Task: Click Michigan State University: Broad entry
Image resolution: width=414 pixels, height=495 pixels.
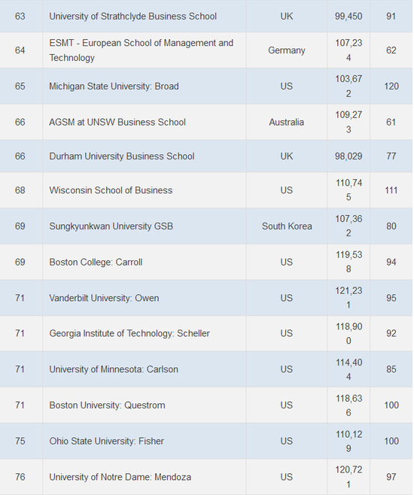Action: (114, 87)
